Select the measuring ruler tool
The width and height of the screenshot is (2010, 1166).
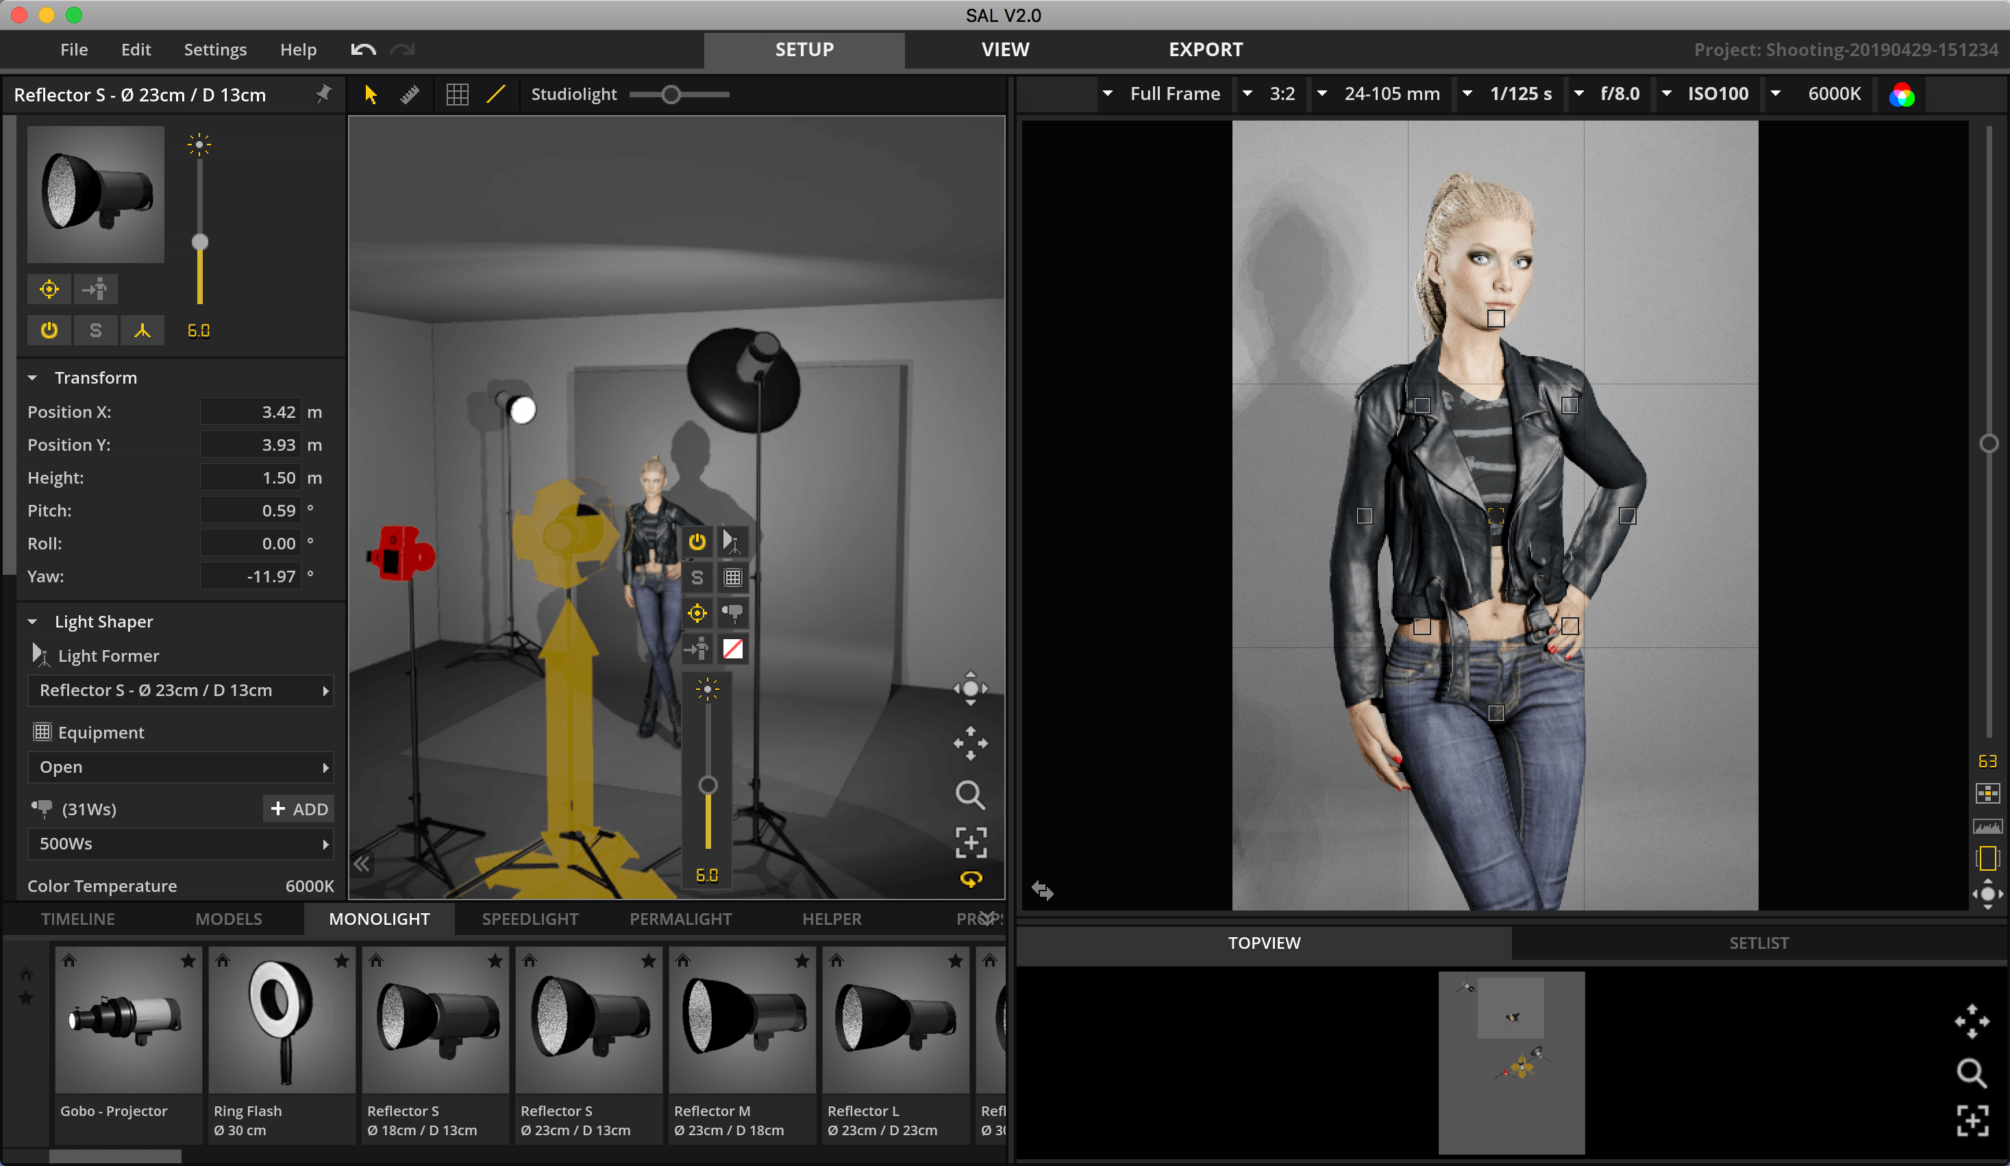pyautogui.click(x=410, y=94)
